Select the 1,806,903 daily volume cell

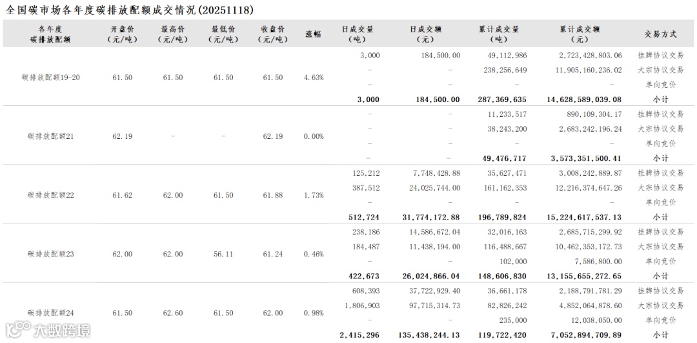click(x=362, y=306)
